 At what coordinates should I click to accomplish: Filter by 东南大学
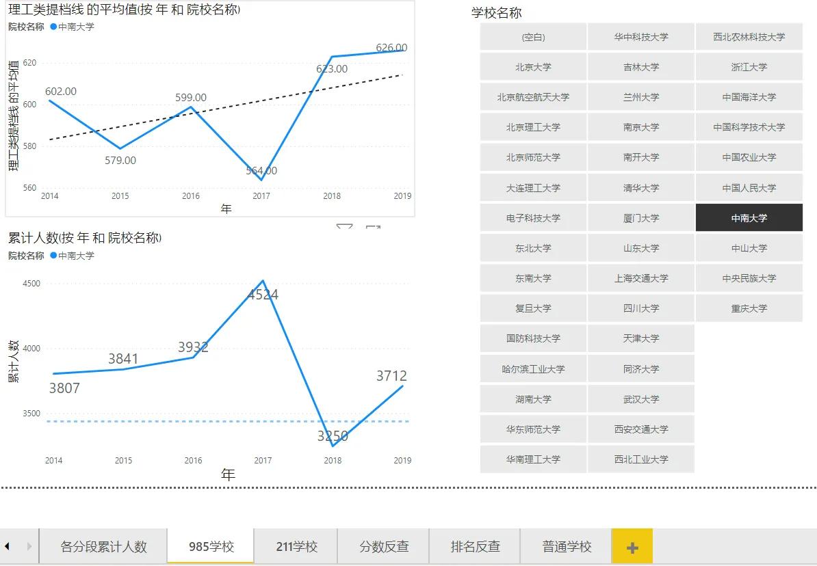click(533, 279)
